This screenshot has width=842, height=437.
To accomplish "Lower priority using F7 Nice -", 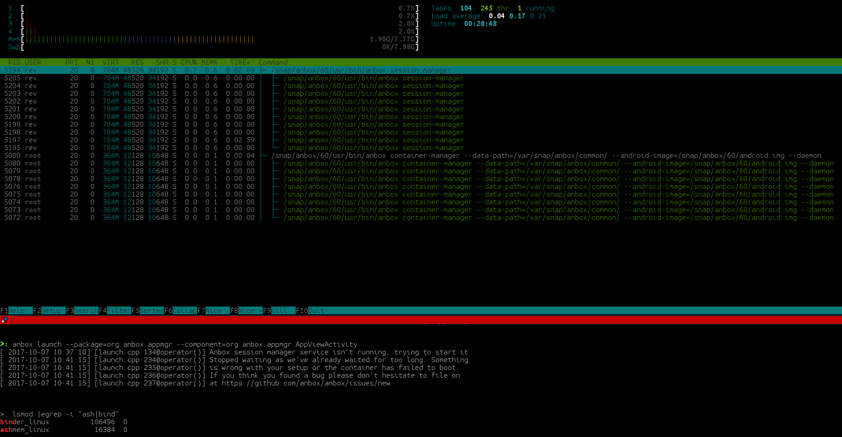I will 214,311.
